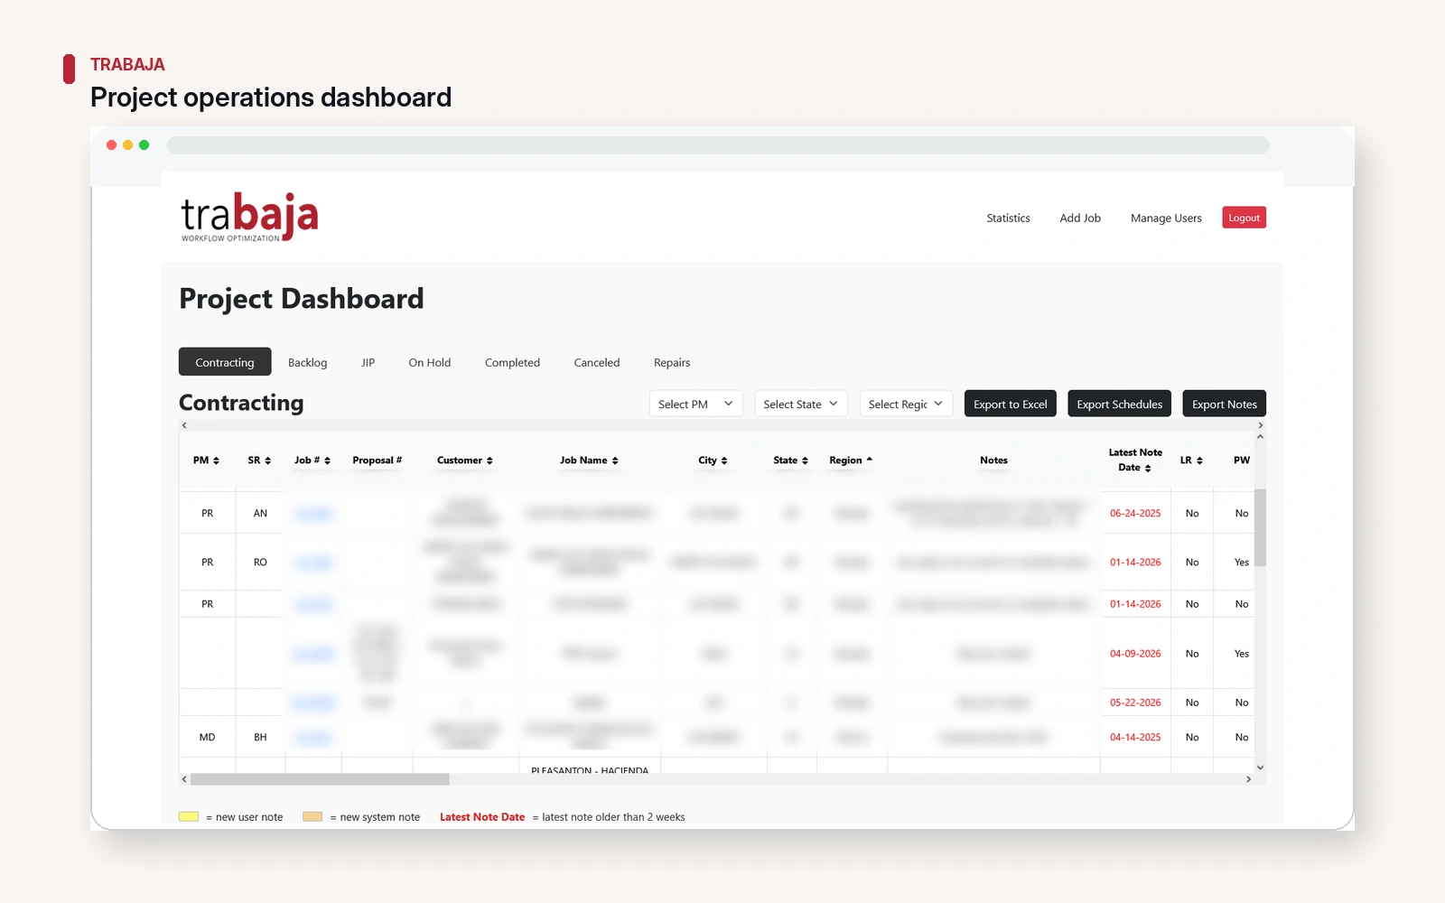Viewport: 1445px width, 903px height.
Task: Open Manage Users
Action: tap(1166, 218)
